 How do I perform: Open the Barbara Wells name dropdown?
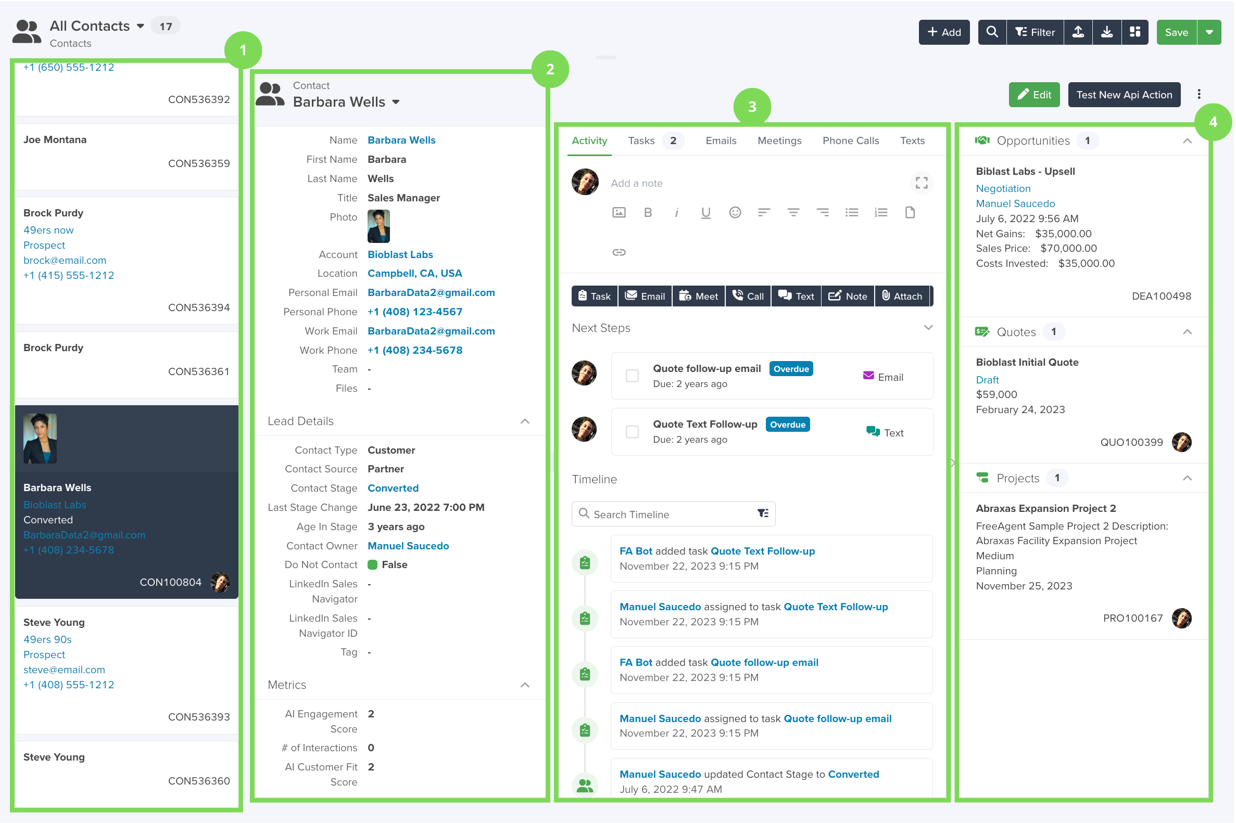click(396, 102)
